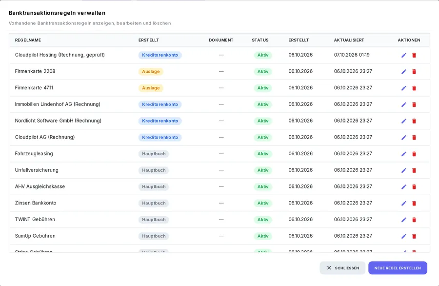The width and height of the screenshot is (439, 286).
Task: Click the Status column header
Action: point(260,40)
